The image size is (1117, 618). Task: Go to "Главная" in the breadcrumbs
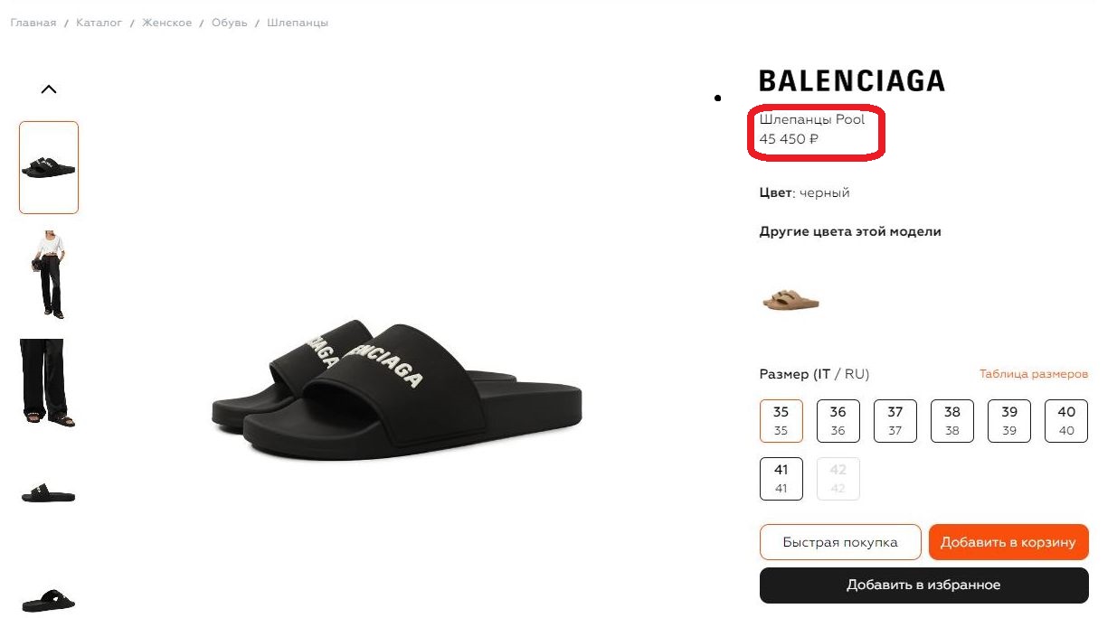[33, 23]
